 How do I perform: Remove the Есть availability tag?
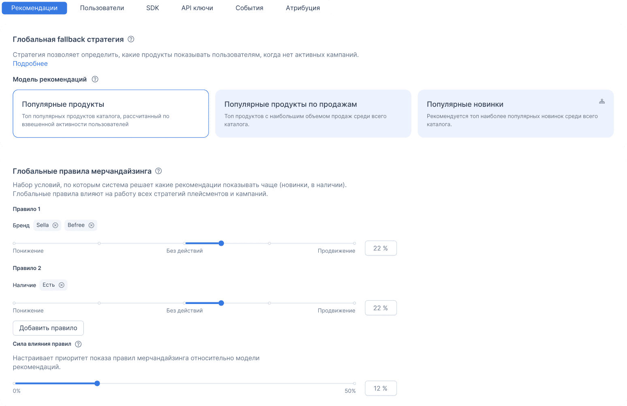62,285
